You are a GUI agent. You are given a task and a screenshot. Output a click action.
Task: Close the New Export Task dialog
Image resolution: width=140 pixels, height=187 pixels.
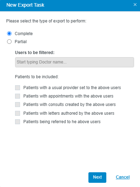coord(135,5)
